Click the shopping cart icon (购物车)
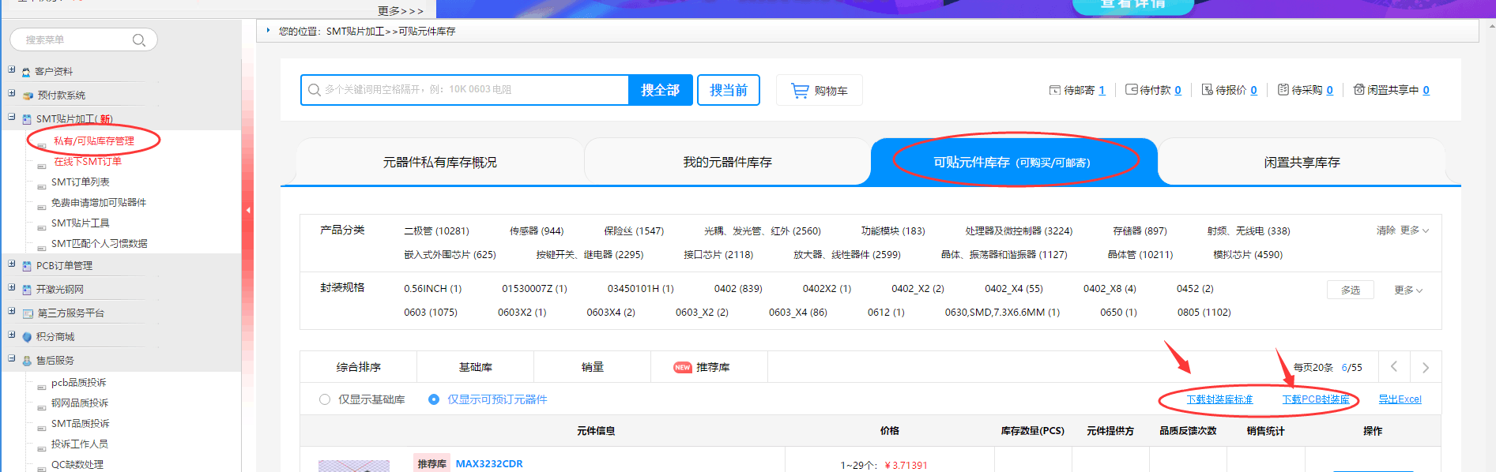 (x=800, y=91)
